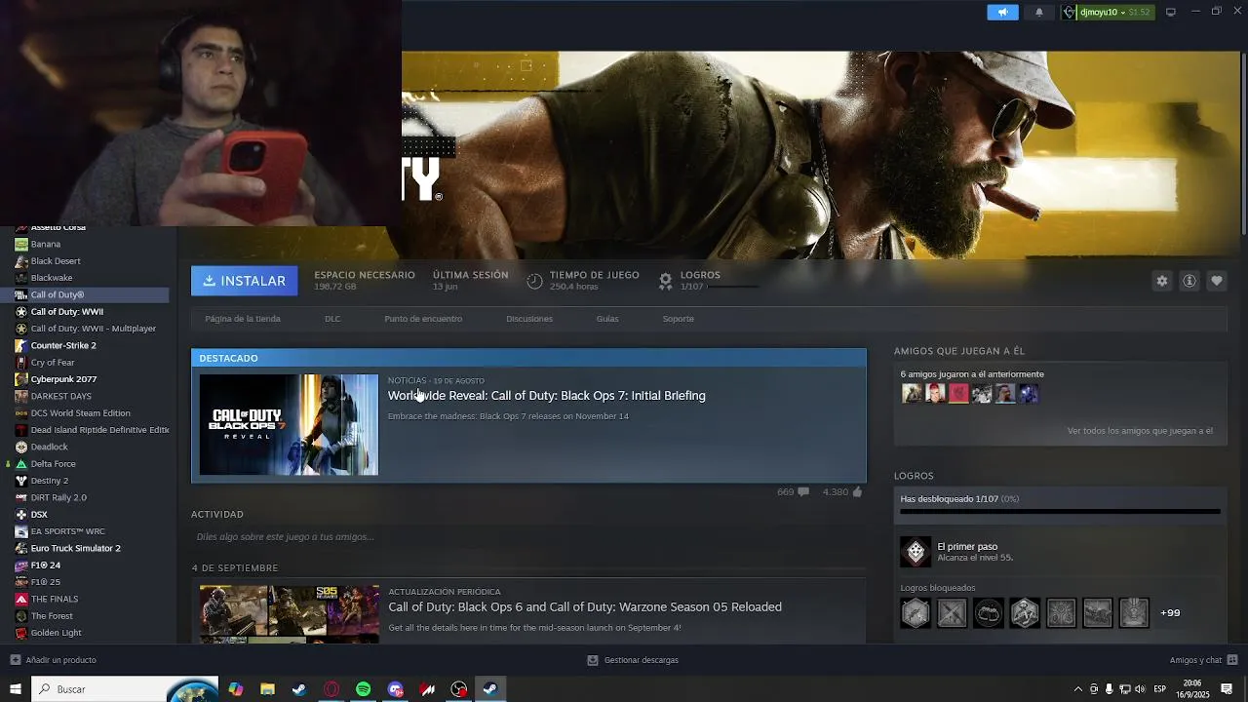Open the Season 05 Reloaded news thumbnail
Viewport: 1248px width, 702px height.
(x=289, y=614)
